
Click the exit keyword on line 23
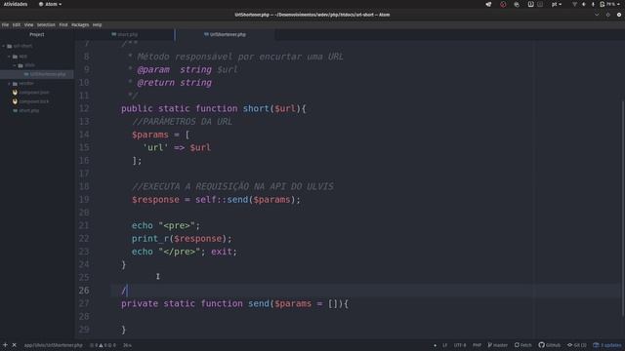point(222,252)
